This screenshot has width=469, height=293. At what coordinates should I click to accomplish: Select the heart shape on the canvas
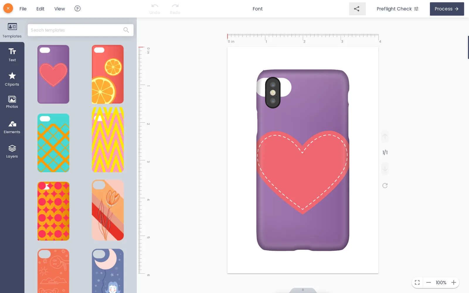click(x=303, y=172)
